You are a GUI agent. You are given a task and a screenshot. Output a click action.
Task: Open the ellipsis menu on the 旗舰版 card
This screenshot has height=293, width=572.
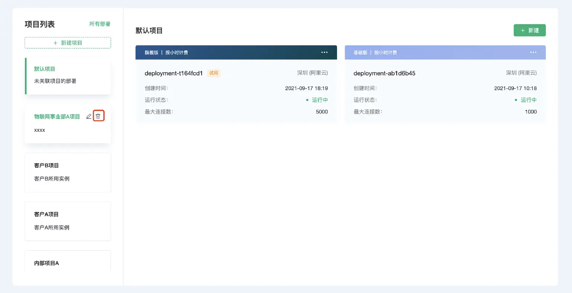[x=324, y=52]
